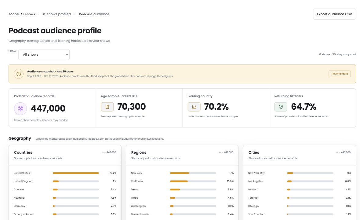
Task: Click the Geography section heading
Action: 20,138
